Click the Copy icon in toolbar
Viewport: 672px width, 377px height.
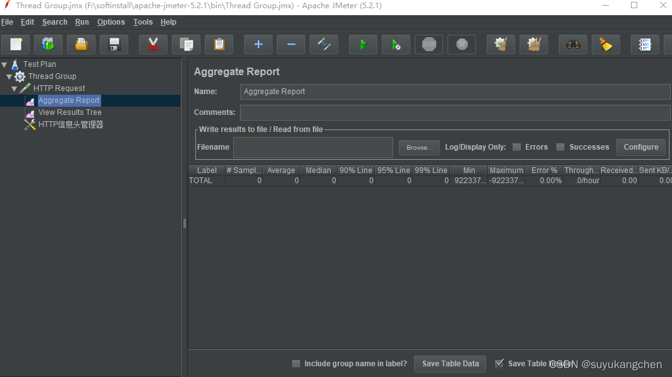coord(186,44)
